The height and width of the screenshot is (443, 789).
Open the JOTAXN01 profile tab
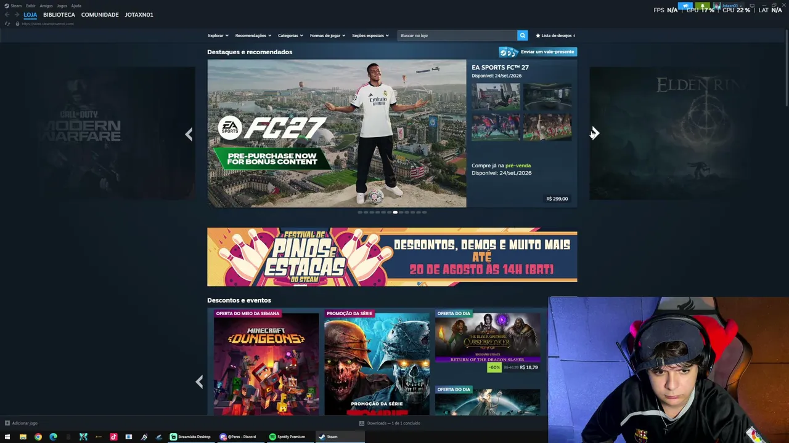pos(139,15)
